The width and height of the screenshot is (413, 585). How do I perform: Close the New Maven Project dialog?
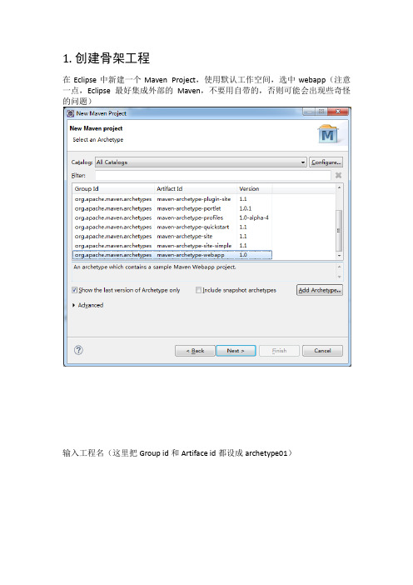coord(338,112)
